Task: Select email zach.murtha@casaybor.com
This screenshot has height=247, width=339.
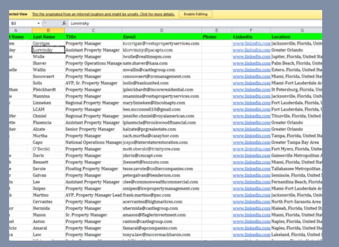Action: tap(162, 136)
